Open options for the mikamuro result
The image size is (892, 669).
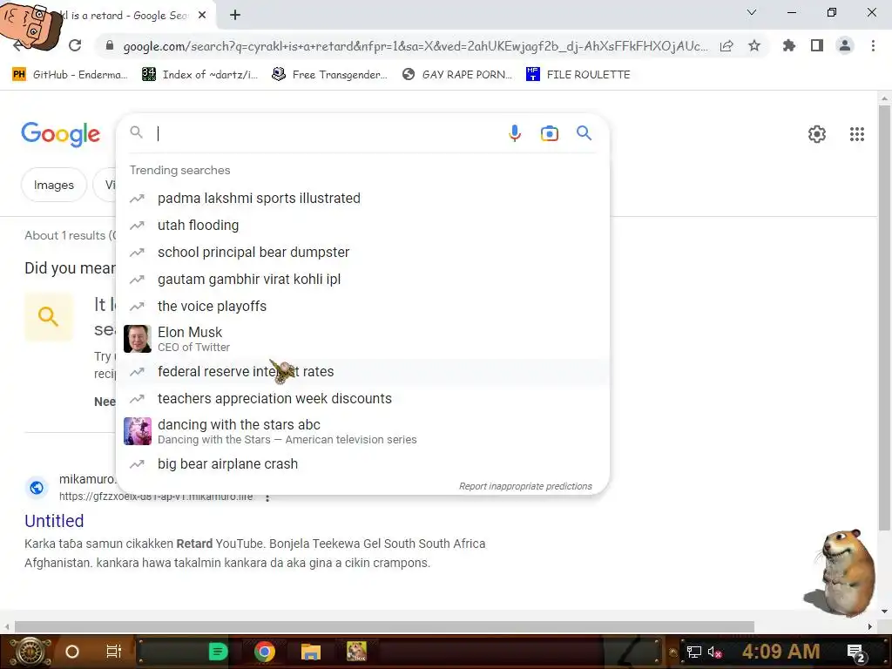tap(267, 497)
